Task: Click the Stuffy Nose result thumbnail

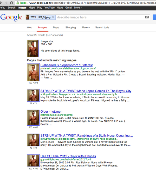Action: [x=33, y=140]
